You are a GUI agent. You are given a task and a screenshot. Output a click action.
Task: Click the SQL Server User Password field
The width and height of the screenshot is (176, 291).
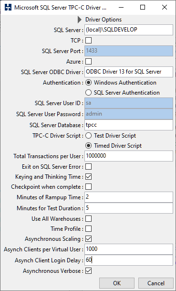click(129, 114)
